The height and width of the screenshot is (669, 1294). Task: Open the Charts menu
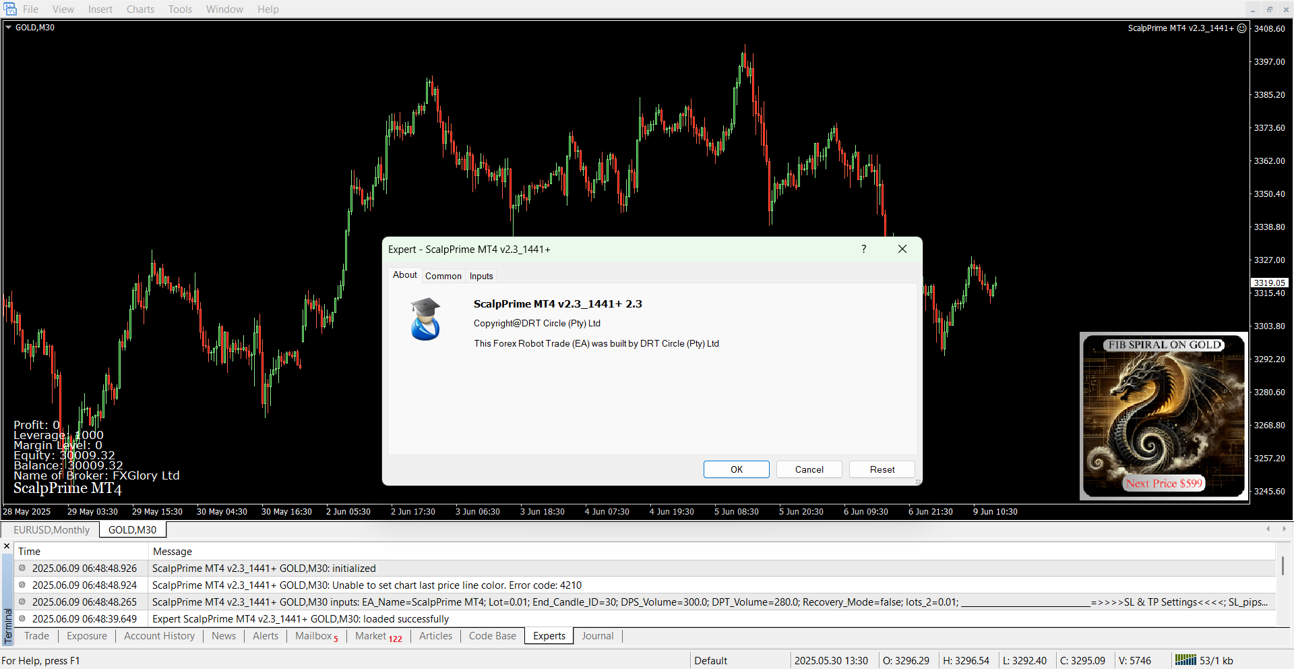[140, 9]
